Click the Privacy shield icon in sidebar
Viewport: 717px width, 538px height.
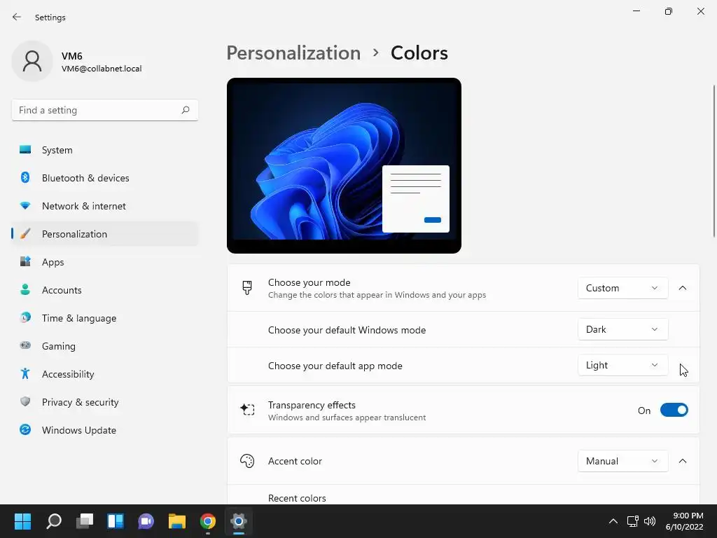pos(25,401)
